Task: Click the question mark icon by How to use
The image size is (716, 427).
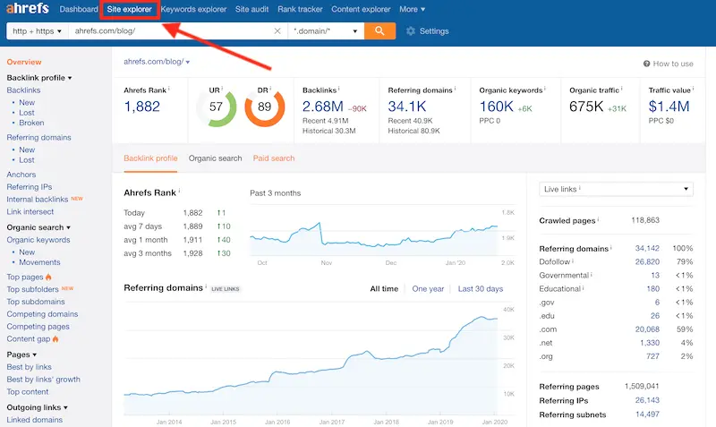Action: (647, 64)
